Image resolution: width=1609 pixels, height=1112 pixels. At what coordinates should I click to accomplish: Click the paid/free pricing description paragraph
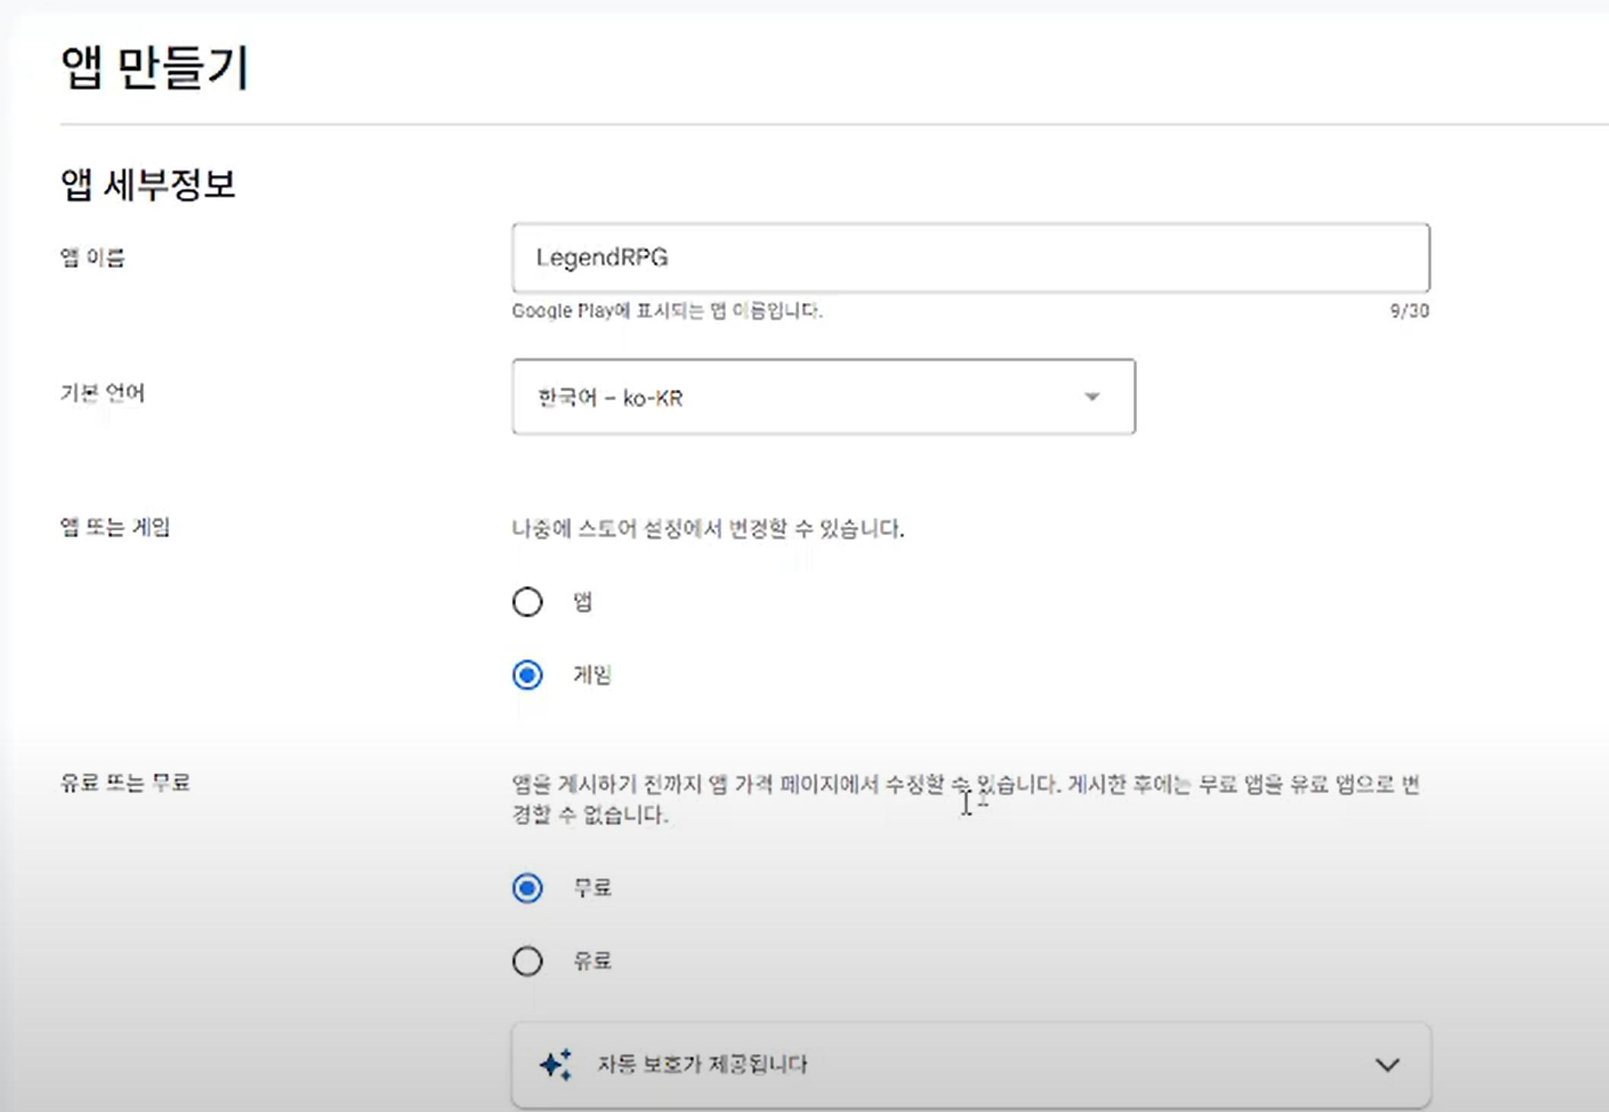point(965,799)
